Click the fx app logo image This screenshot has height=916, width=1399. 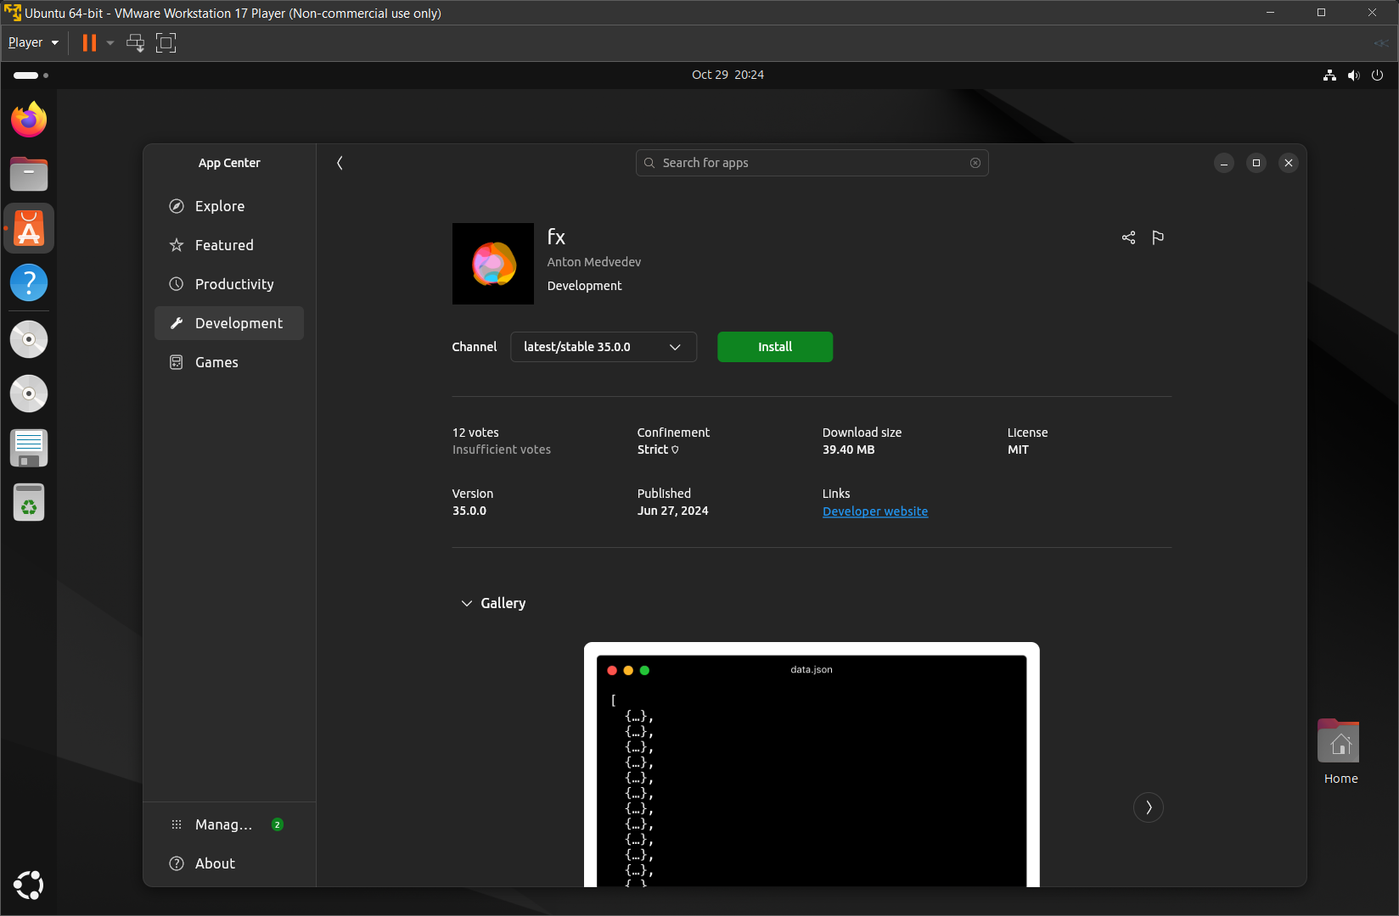pos(493,264)
